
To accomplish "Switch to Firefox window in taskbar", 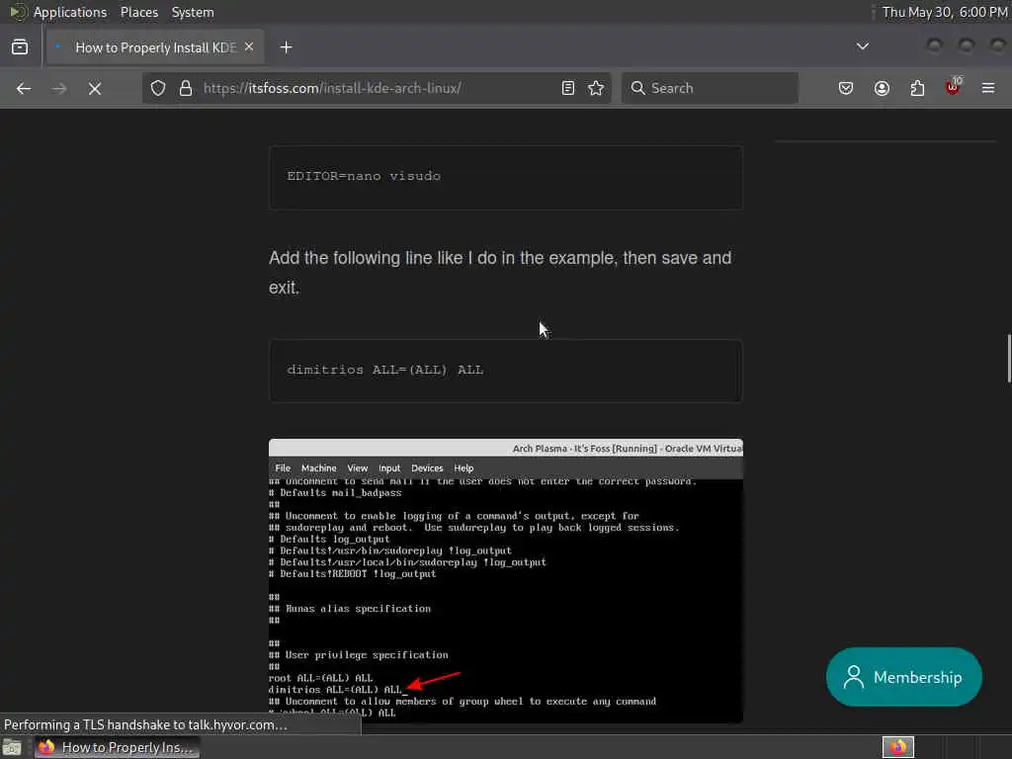I will coord(118,747).
